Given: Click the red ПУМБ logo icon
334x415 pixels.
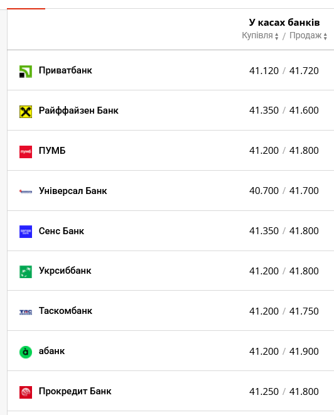Looking at the screenshot, I should click(x=26, y=152).
